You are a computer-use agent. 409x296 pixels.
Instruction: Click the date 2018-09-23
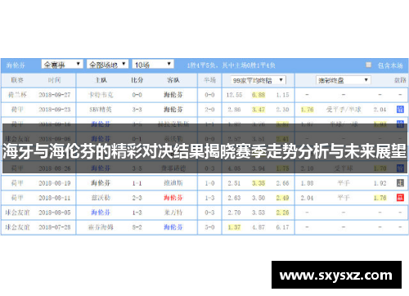(x=55, y=110)
